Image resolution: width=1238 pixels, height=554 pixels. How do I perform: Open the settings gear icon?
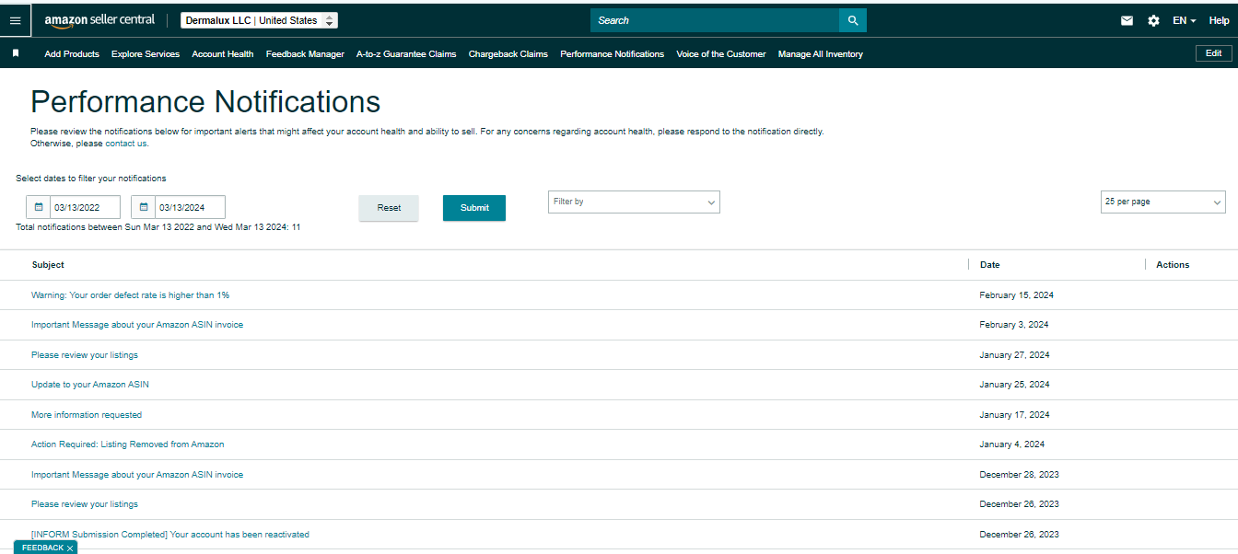(x=1153, y=20)
